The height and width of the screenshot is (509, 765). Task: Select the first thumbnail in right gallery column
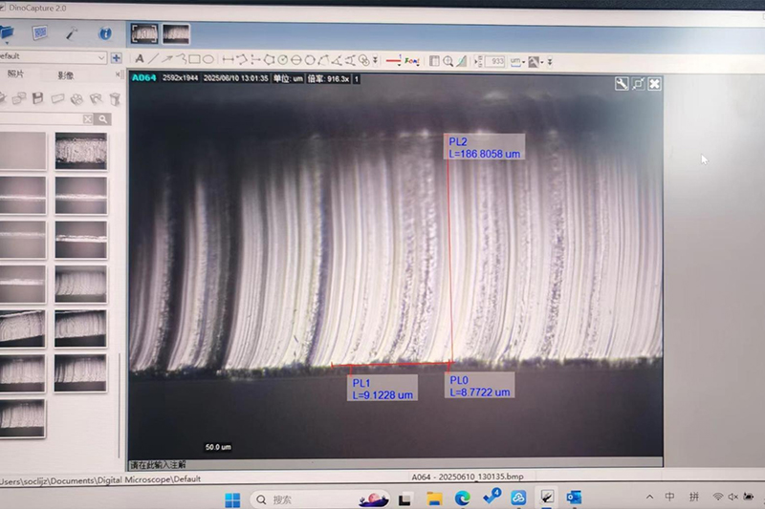81,152
